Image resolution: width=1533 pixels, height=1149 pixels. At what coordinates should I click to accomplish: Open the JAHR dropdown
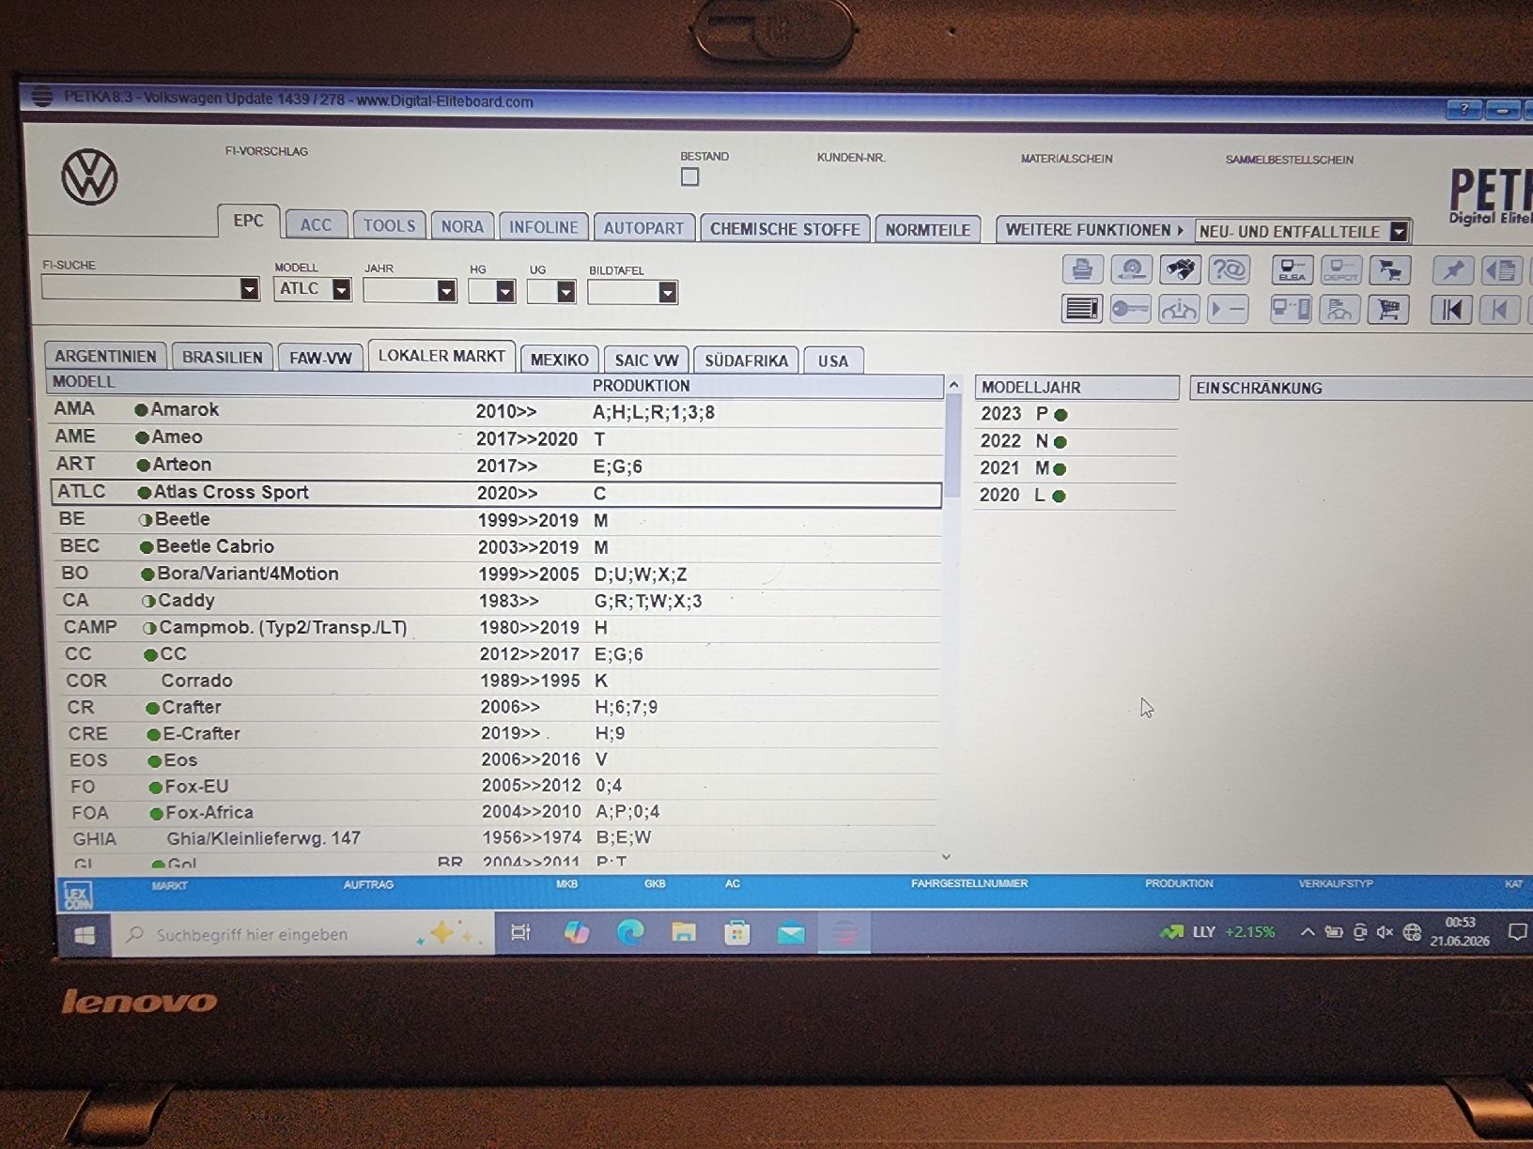point(446,291)
